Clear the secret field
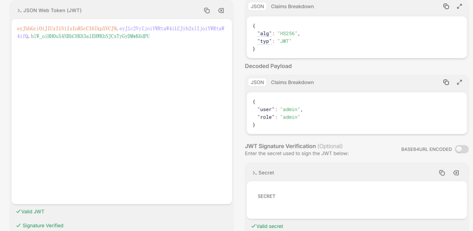 (x=456, y=173)
